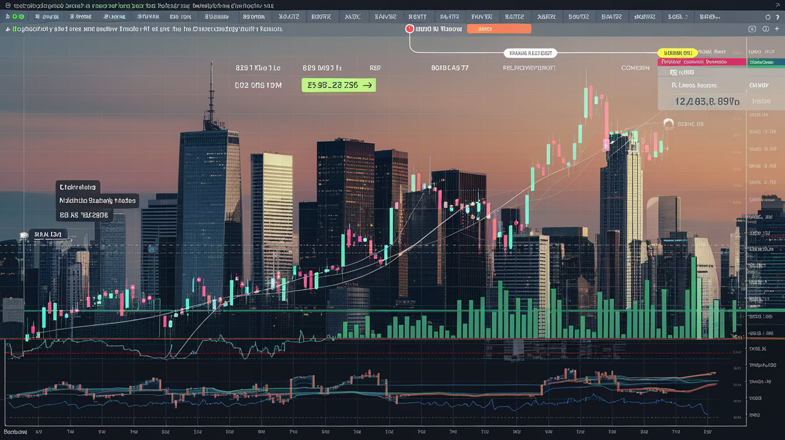
Task: Click the 'Bonbane' label at bottom left
Action: [x=16, y=431]
